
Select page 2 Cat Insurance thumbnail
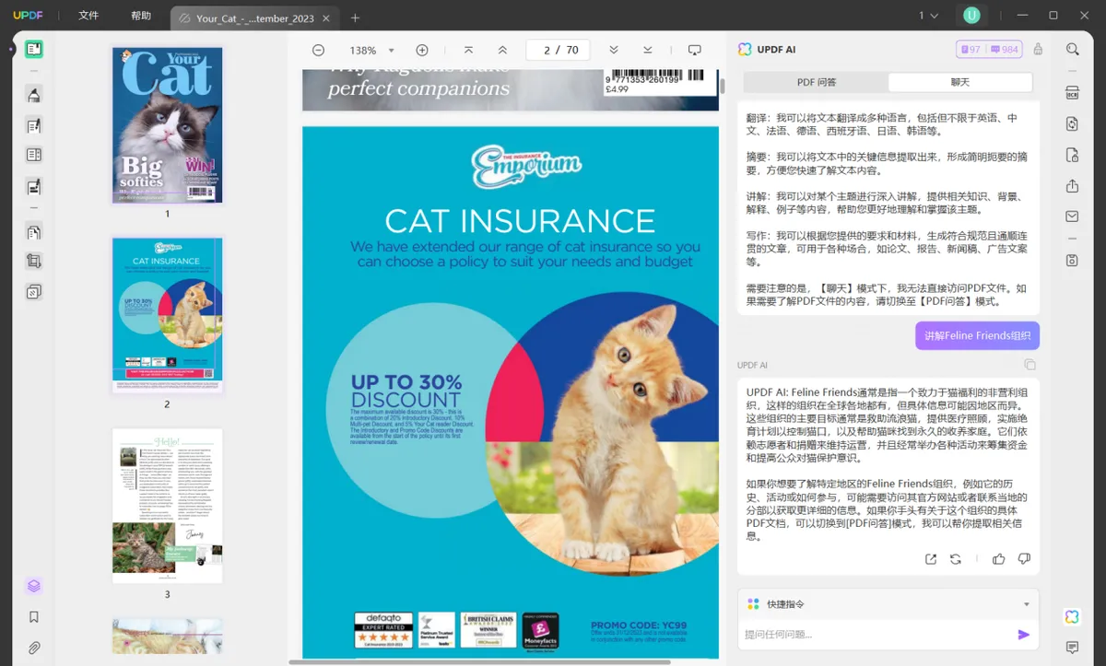pyautogui.click(x=168, y=316)
